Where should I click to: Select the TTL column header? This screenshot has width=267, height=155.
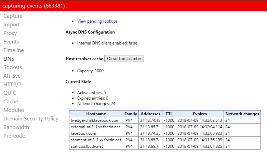tap(169, 114)
